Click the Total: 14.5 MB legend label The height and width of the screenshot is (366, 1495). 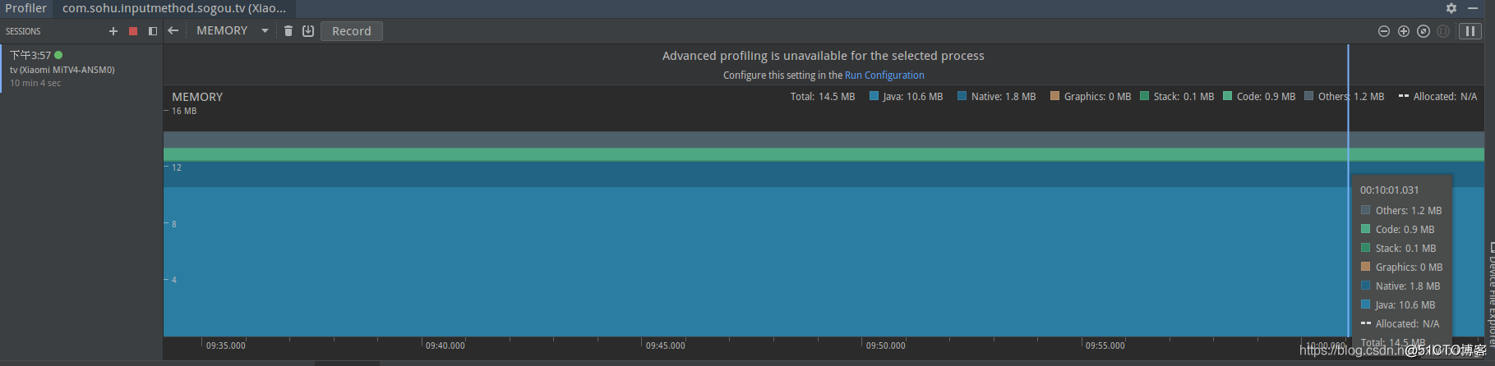(823, 97)
